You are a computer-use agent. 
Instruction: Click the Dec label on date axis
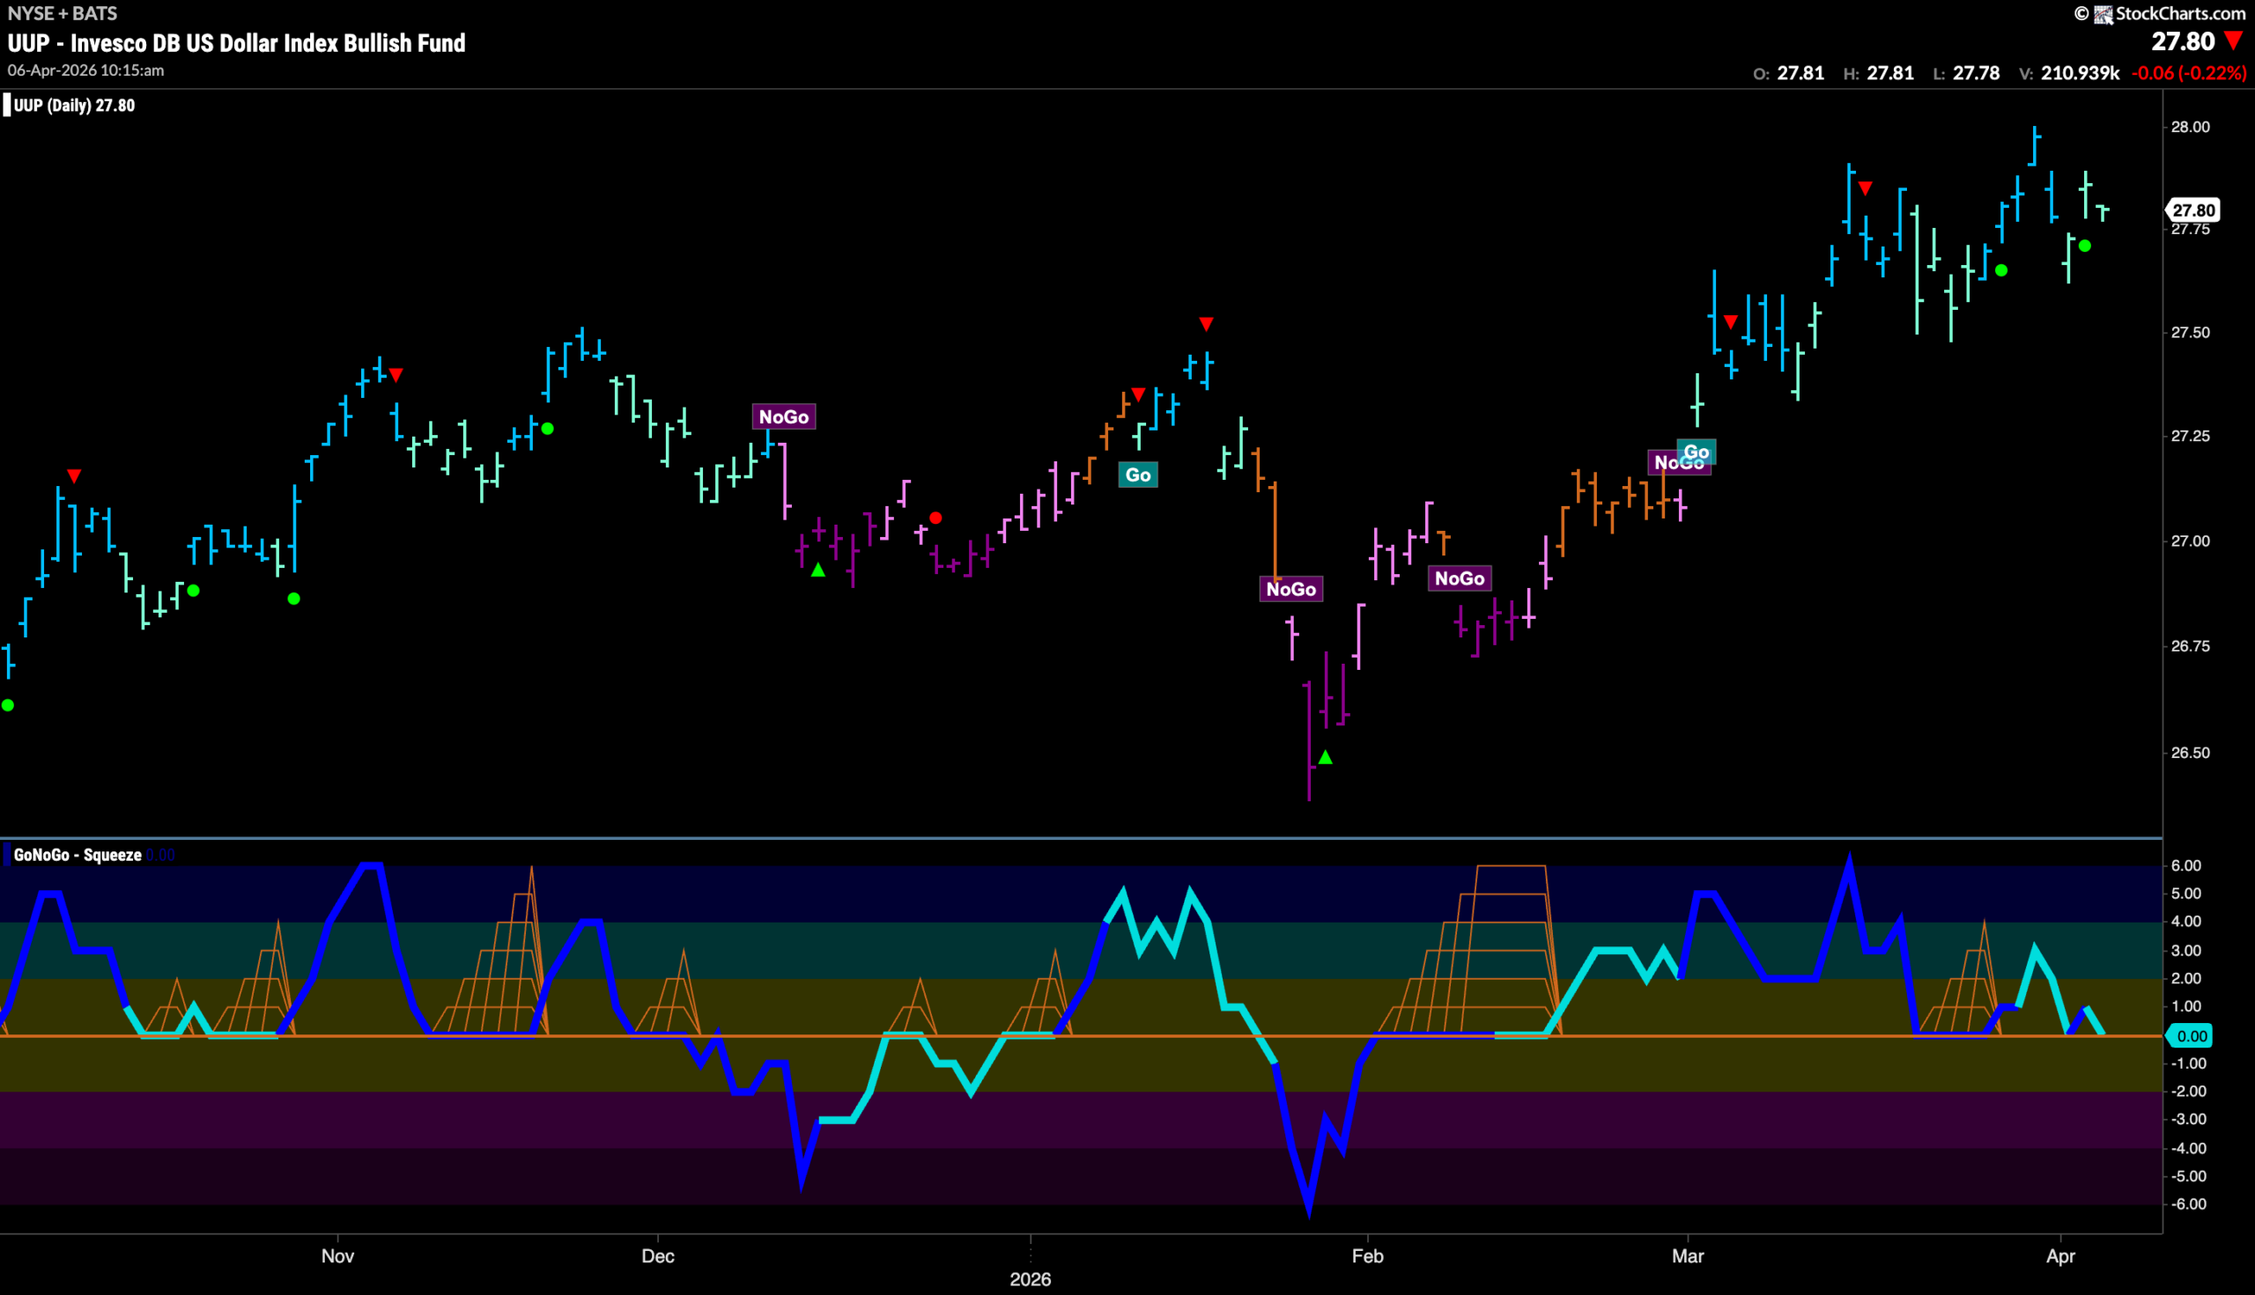tap(658, 1256)
